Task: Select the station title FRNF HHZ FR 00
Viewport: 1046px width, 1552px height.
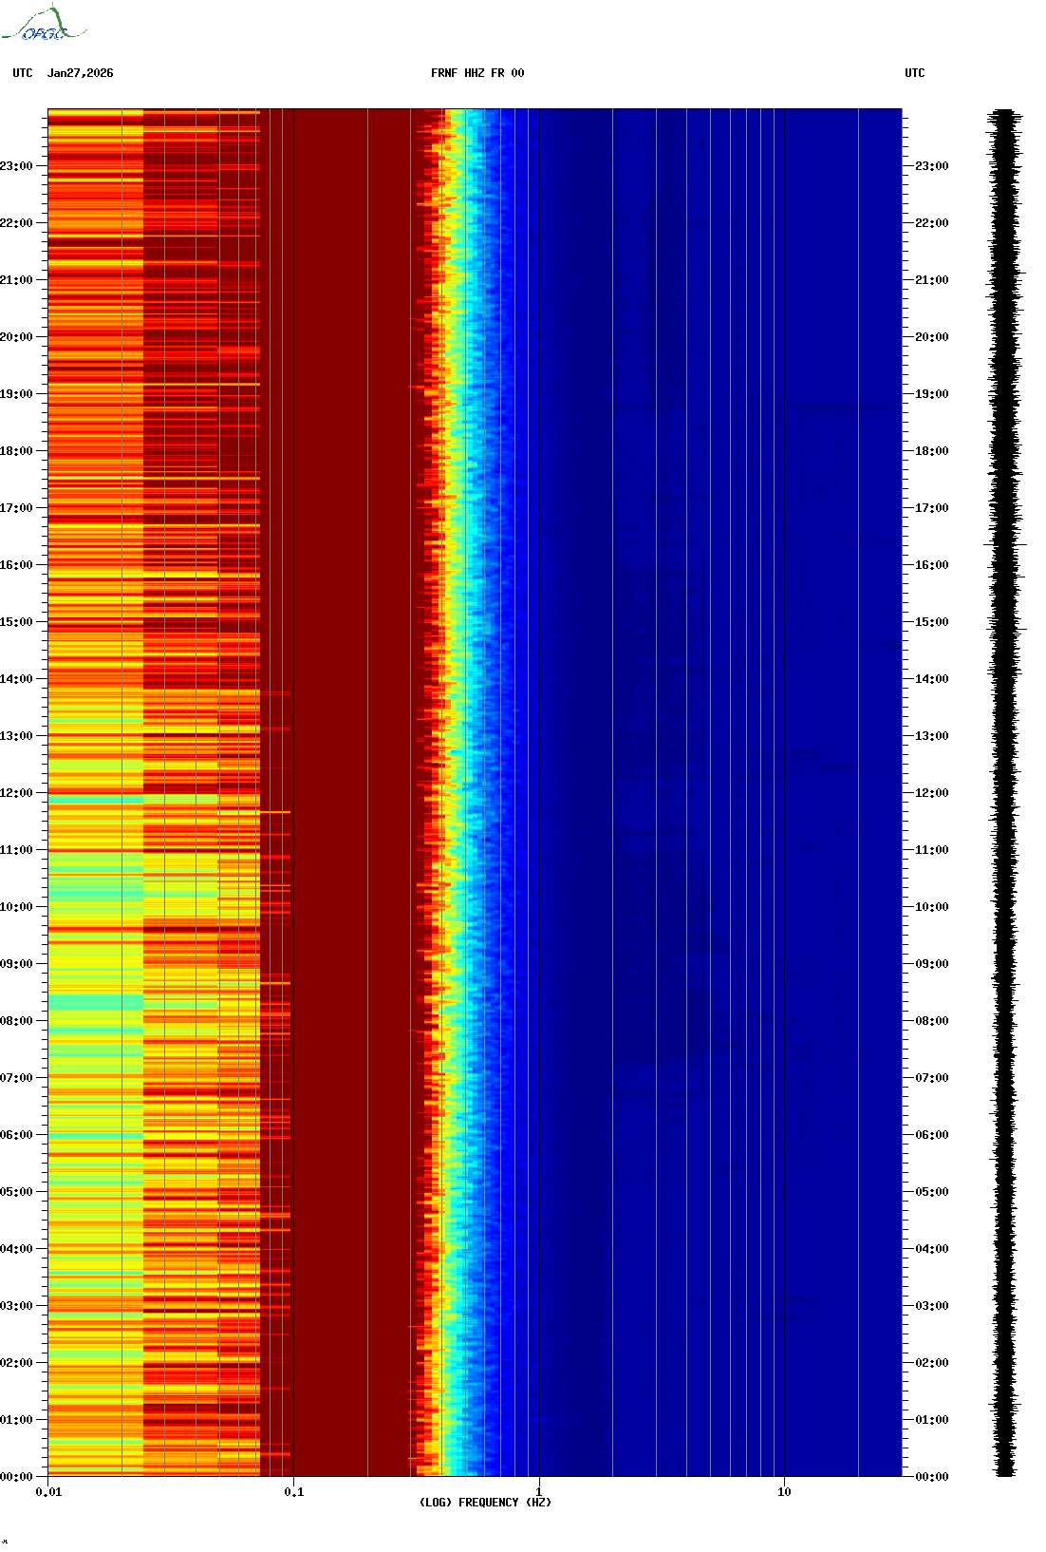Action: pos(476,73)
